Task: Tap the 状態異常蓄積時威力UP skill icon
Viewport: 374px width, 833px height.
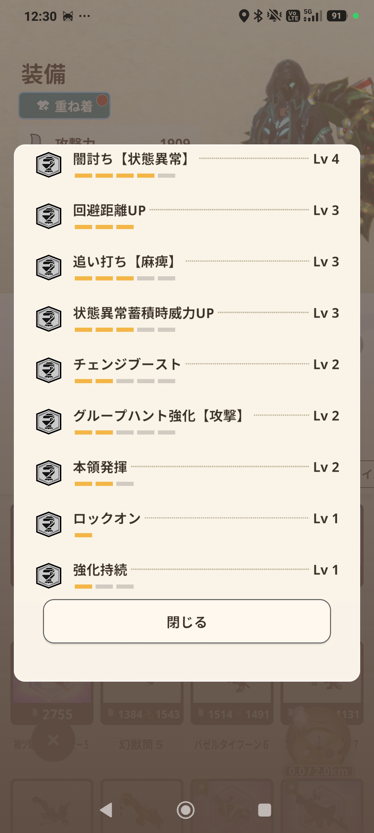Action: [49, 319]
